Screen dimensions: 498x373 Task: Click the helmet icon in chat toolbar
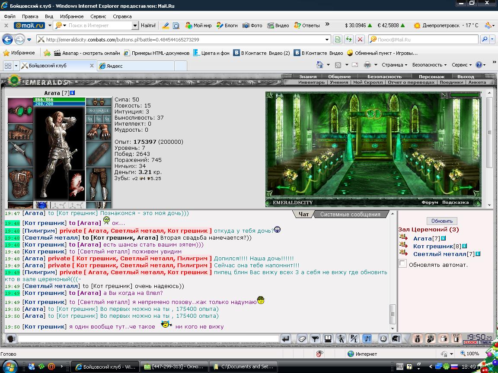396,339
